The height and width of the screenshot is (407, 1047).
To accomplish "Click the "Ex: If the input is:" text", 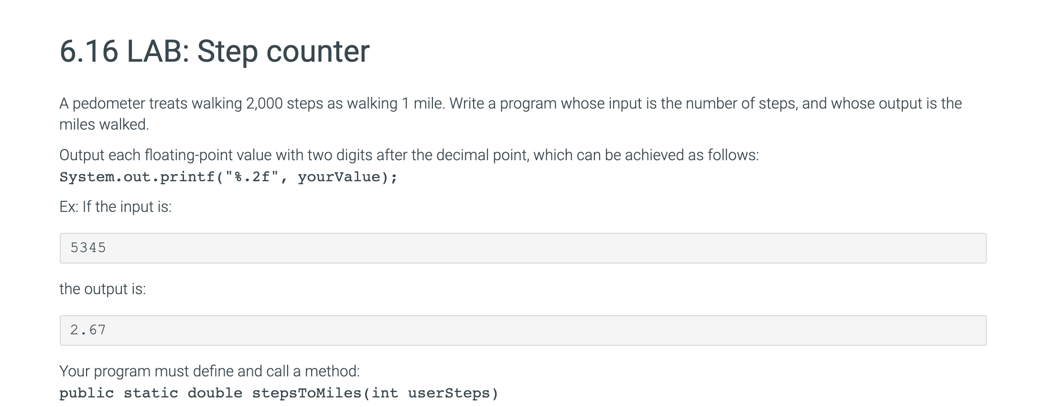I will pos(115,207).
